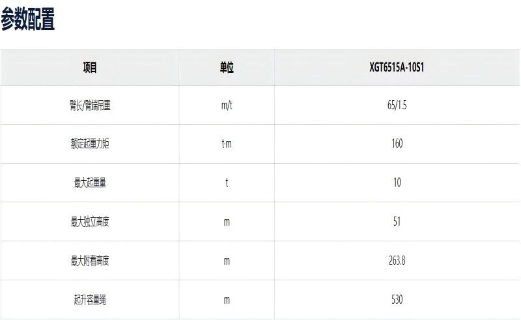Select the 单位 column header

(x=227, y=68)
